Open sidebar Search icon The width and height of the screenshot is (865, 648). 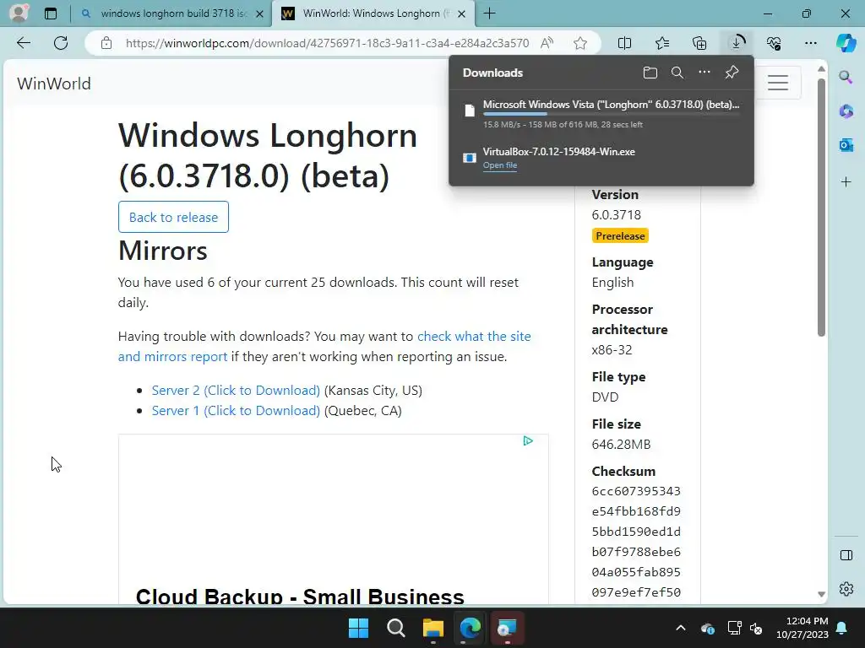[x=846, y=77]
